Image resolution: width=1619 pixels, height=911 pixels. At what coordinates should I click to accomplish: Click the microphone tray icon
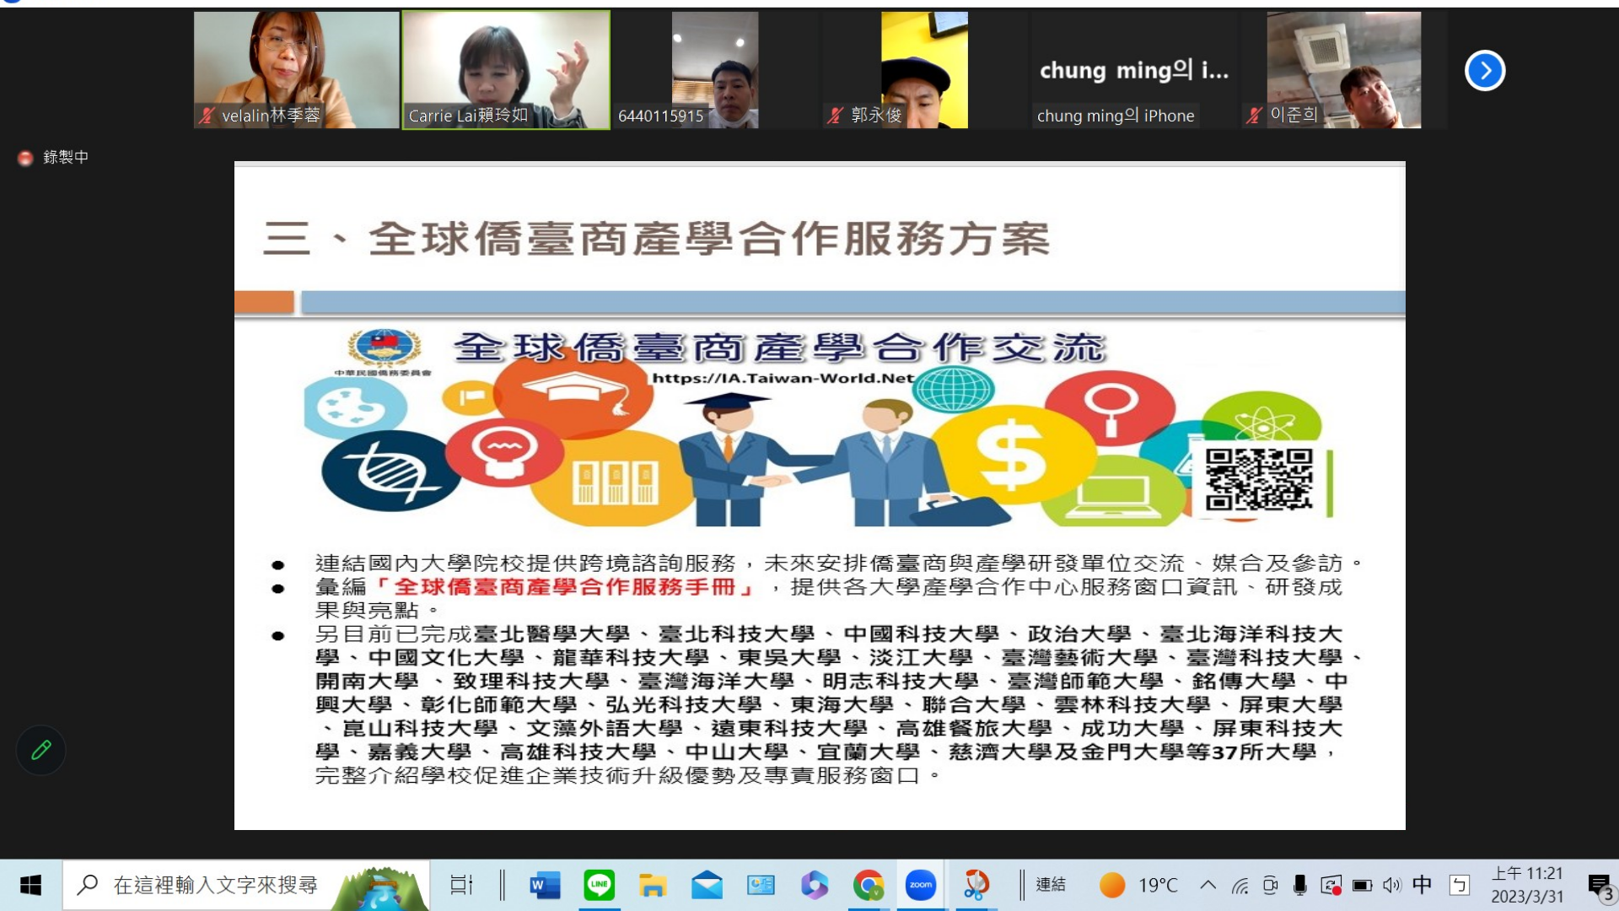[1300, 885]
